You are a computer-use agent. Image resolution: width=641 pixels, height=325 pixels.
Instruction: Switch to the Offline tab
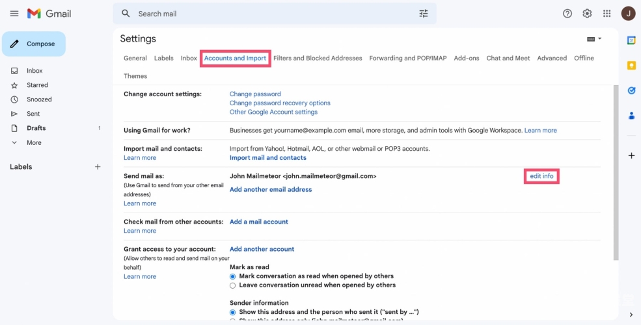(x=584, y=58)
